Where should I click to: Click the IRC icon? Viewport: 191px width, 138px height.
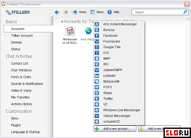tap(97, 64)
